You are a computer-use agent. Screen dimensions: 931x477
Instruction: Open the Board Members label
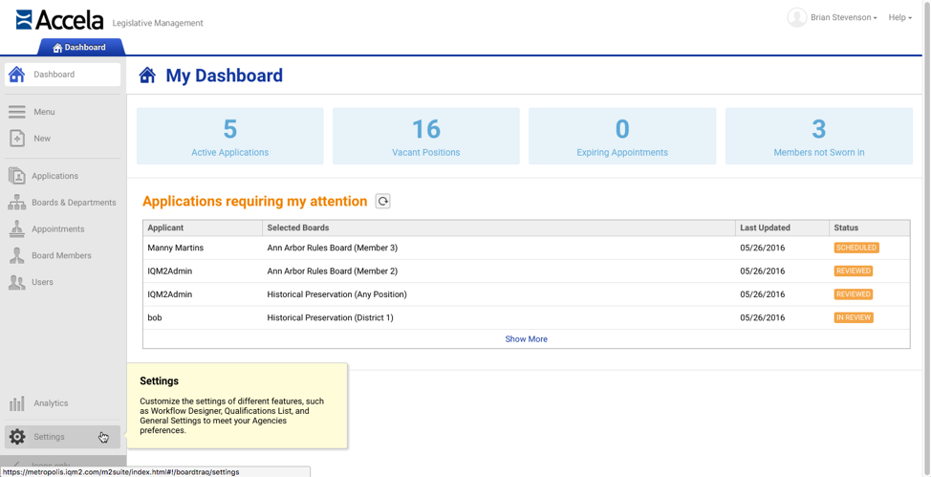coord(62,256)
